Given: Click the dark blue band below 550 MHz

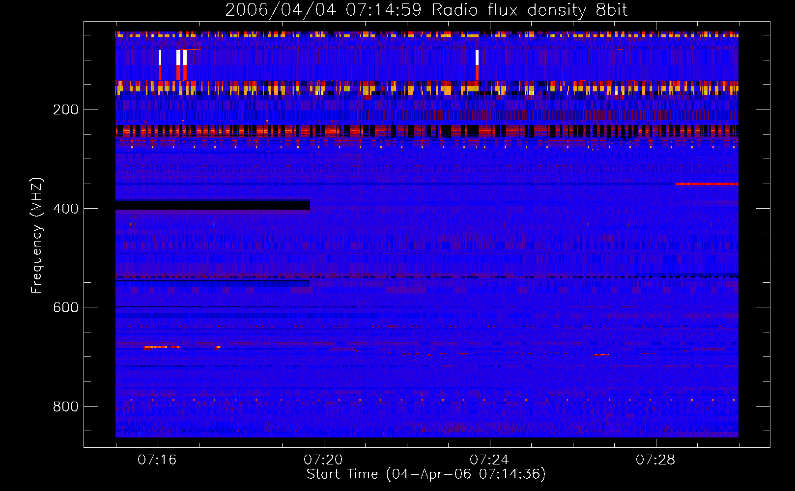Looking at the screenshot, I should tap(212, 284).
